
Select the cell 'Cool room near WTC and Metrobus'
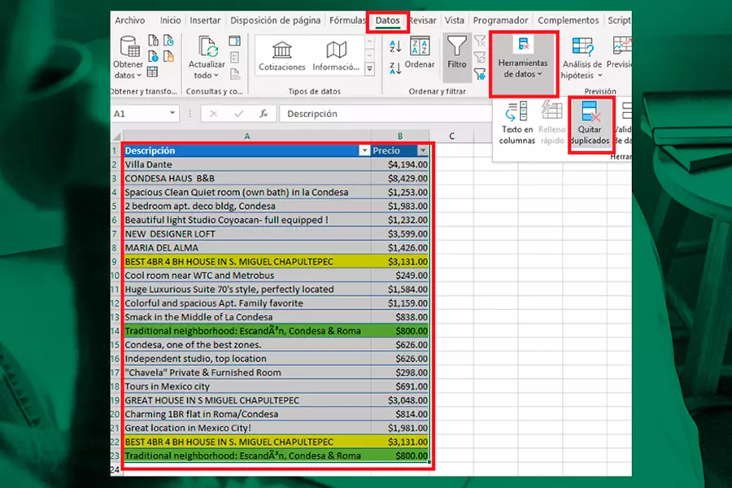(x=247, y=276)
